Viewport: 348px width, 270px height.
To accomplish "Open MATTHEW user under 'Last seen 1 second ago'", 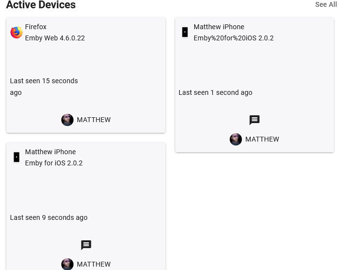I will tap(262, 139).
